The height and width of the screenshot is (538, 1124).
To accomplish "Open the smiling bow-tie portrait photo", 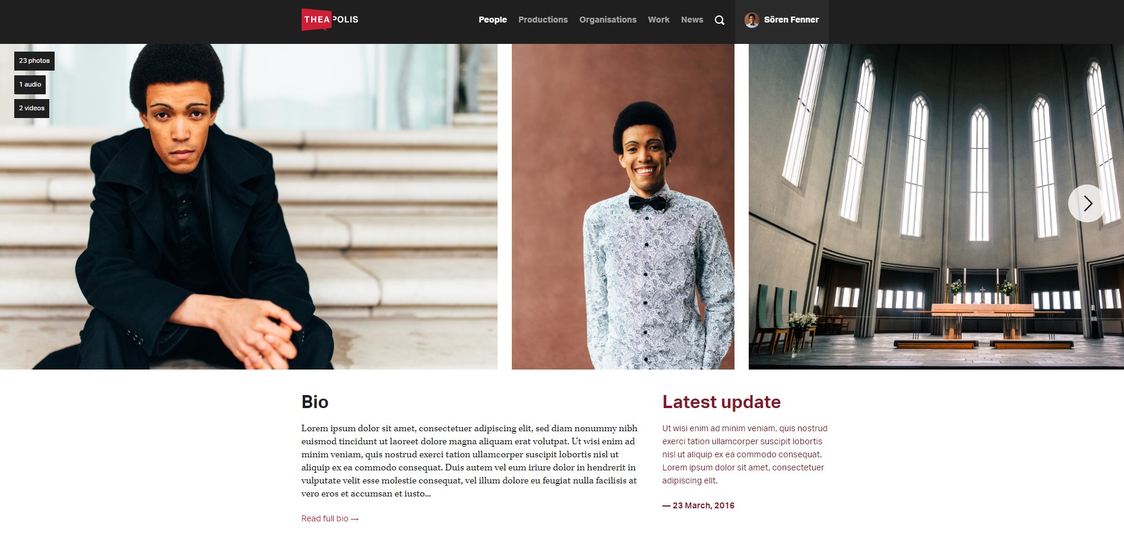I will click(623, 206).
